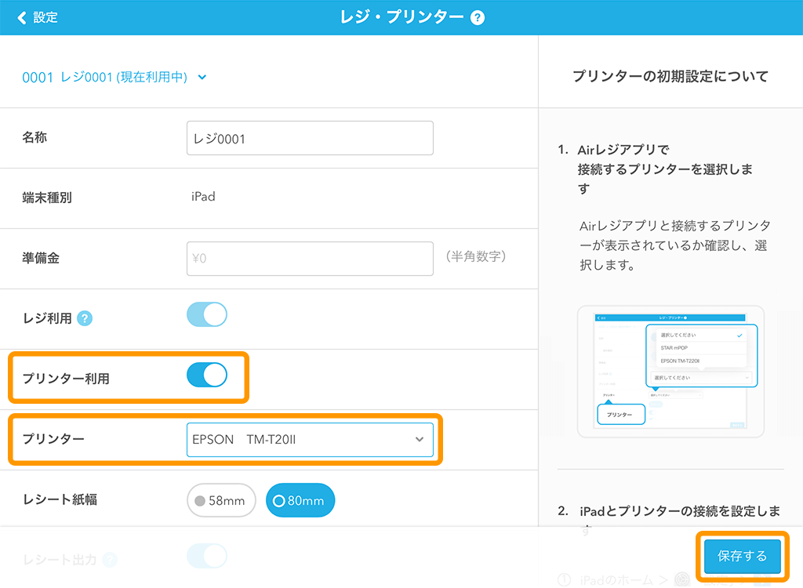
Task: Select the 端末種別 label
Action: coord(47,198)
